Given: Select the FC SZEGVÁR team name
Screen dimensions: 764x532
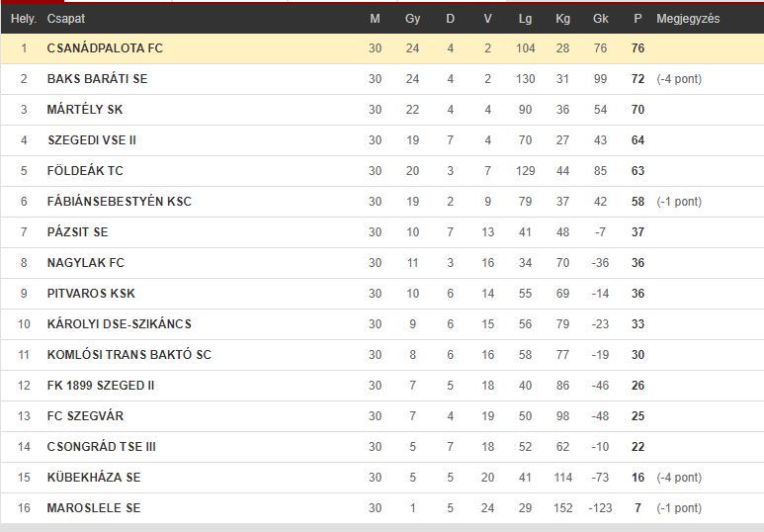Looking at the screenshot, I should click(85, 416).
